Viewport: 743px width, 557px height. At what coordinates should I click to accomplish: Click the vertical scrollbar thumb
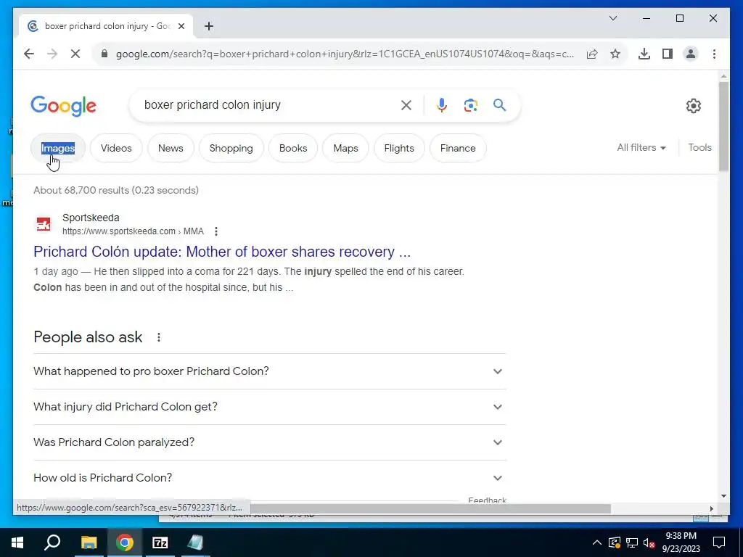[x=723, y=126]
